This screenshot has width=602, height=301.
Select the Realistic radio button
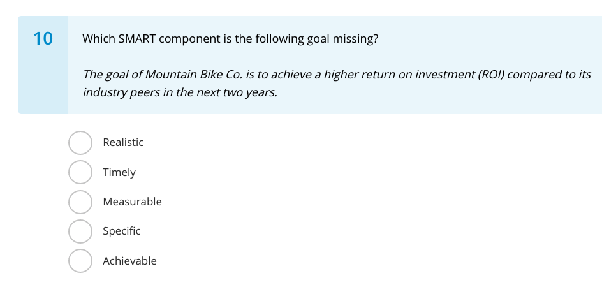[x=80, y=143]
